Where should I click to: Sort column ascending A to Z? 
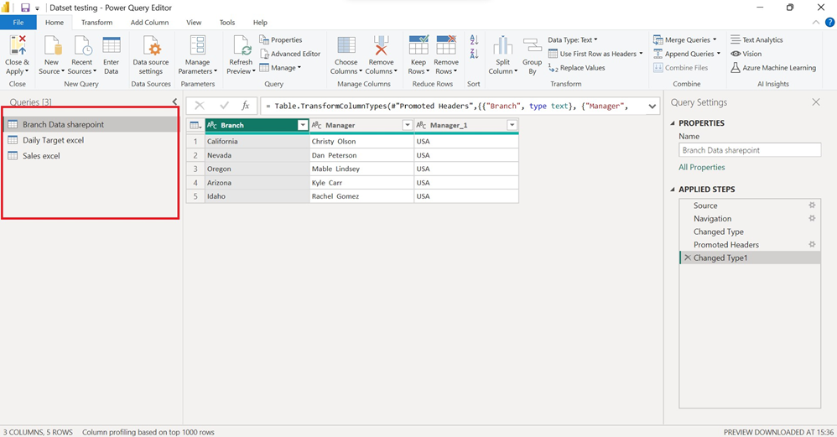coord(474,39)
